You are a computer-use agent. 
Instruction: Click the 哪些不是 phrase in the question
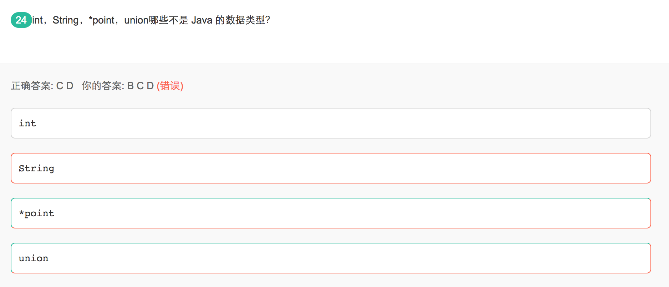[169, 20]
